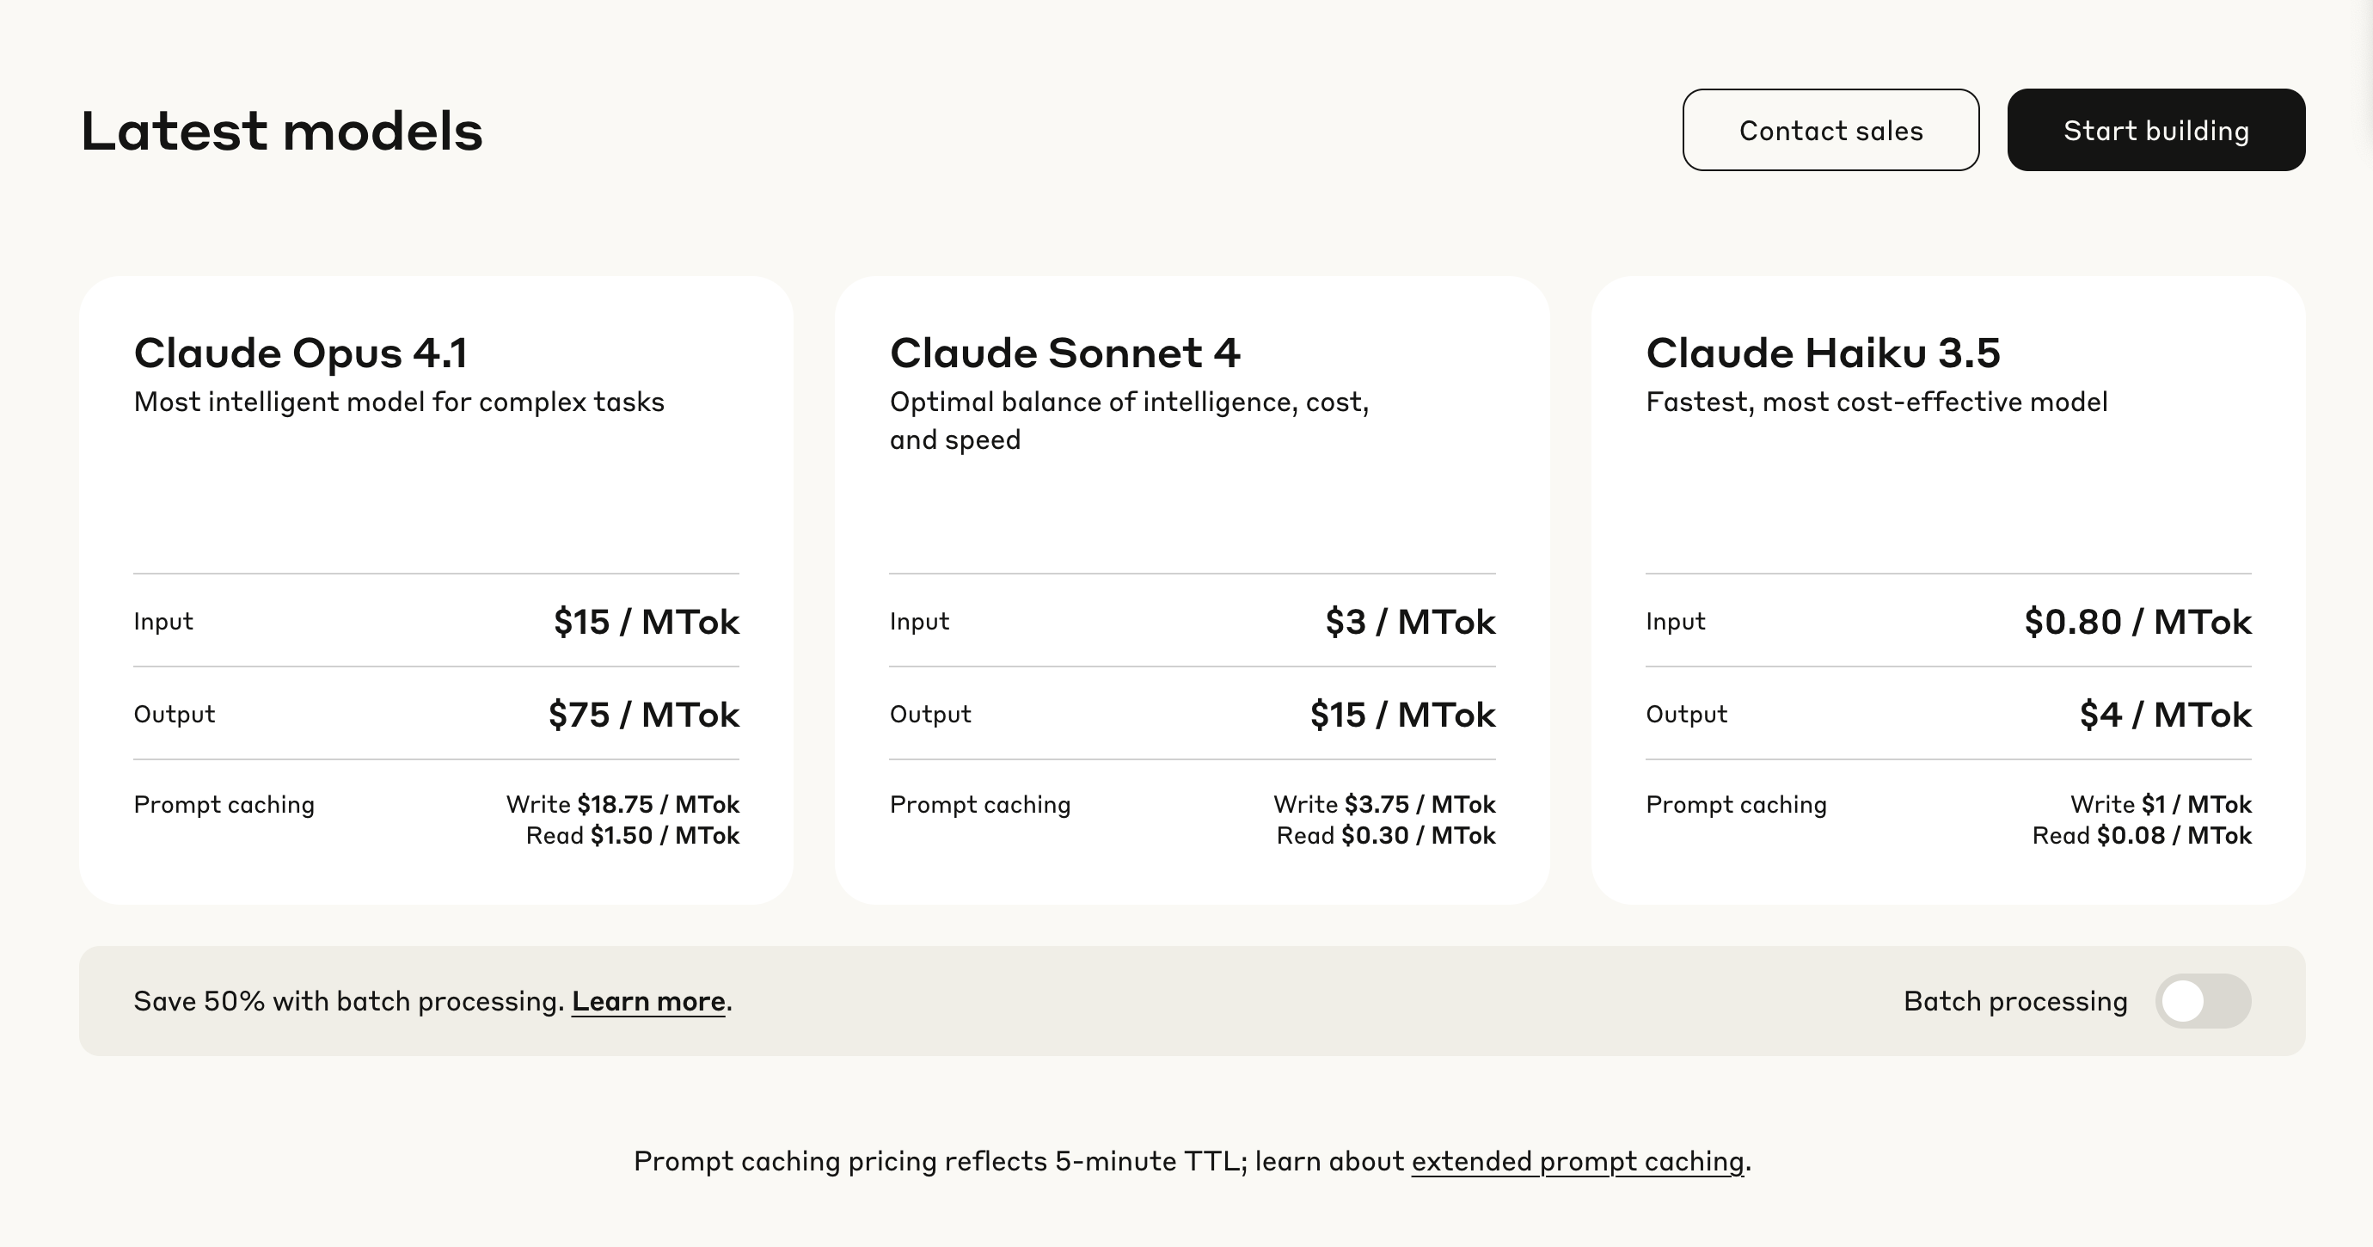Click Haiku cache read price $0.08 / MTok
Screen dimensions: 2373x1247
tap(2175, 836)
